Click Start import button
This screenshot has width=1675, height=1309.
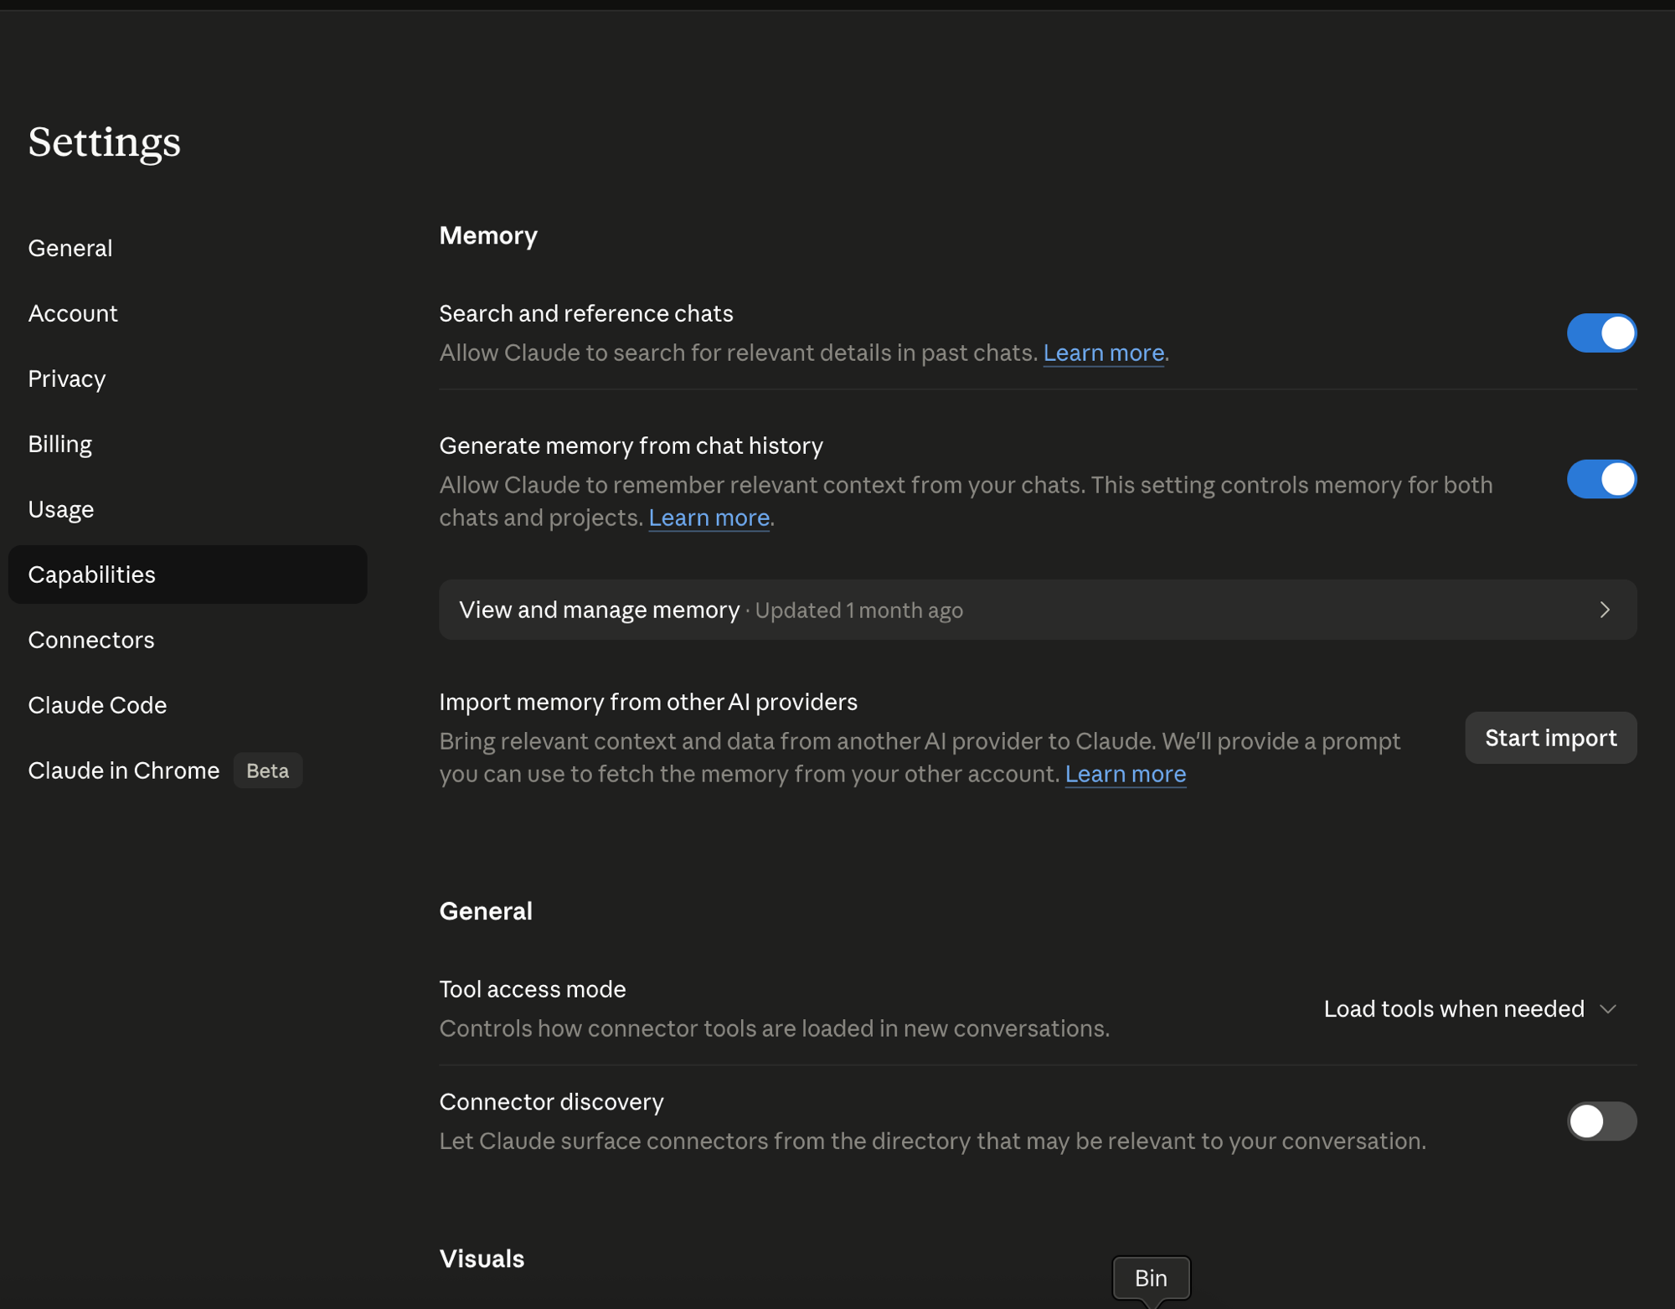coord(1550,738)
